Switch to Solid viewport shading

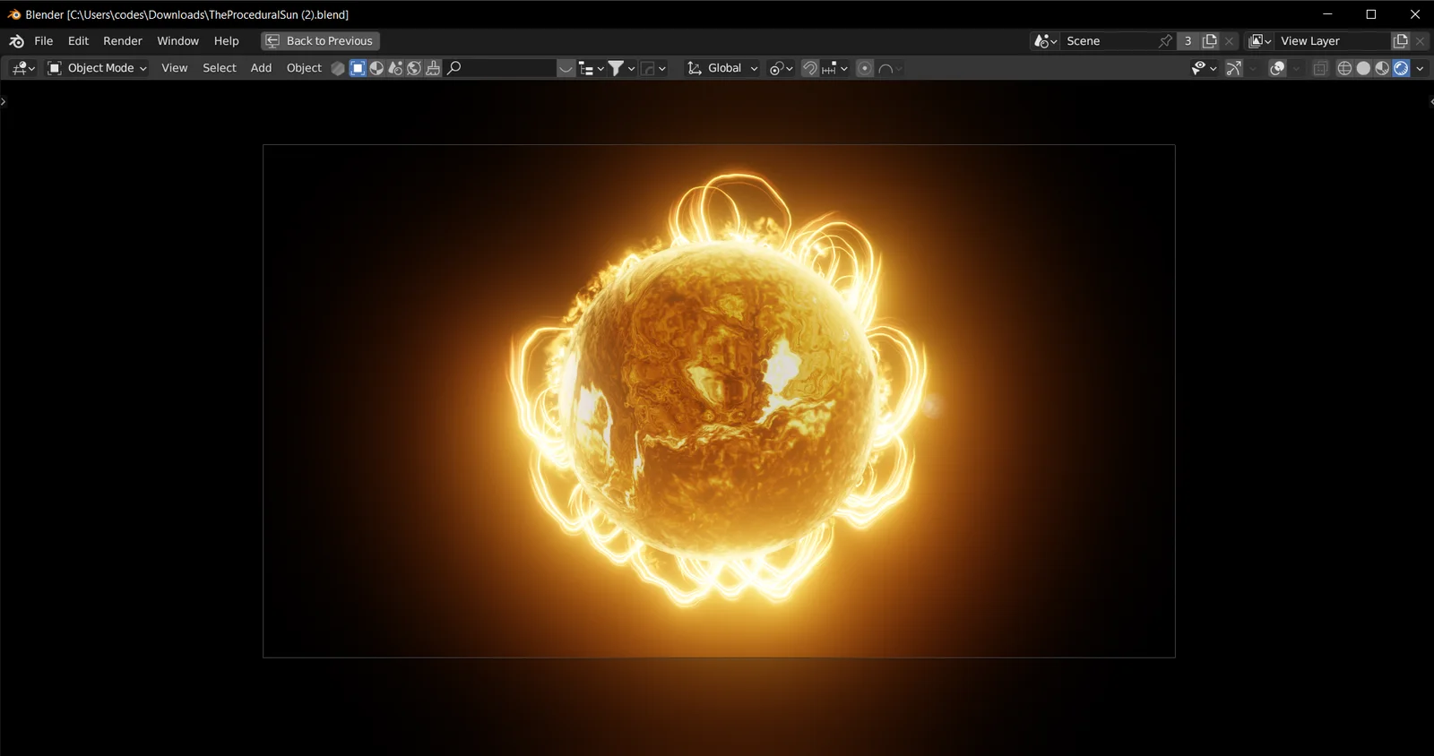pos(1363,68)
